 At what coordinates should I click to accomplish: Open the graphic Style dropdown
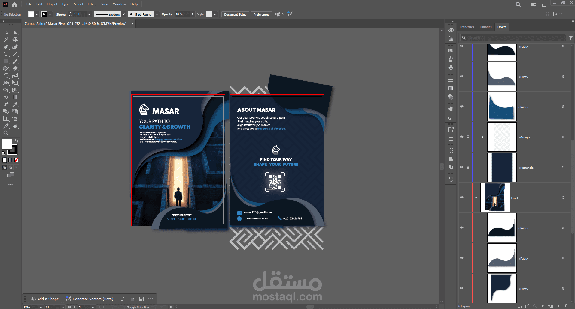(x=215, y=14)
